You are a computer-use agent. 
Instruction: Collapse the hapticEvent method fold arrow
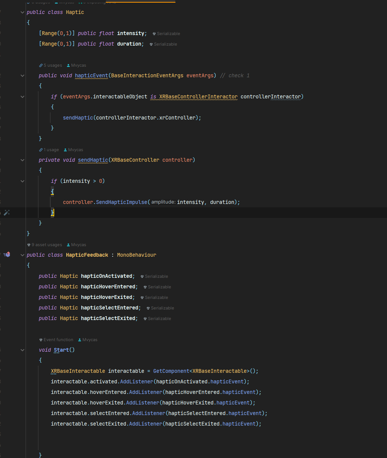click(22, 76)
